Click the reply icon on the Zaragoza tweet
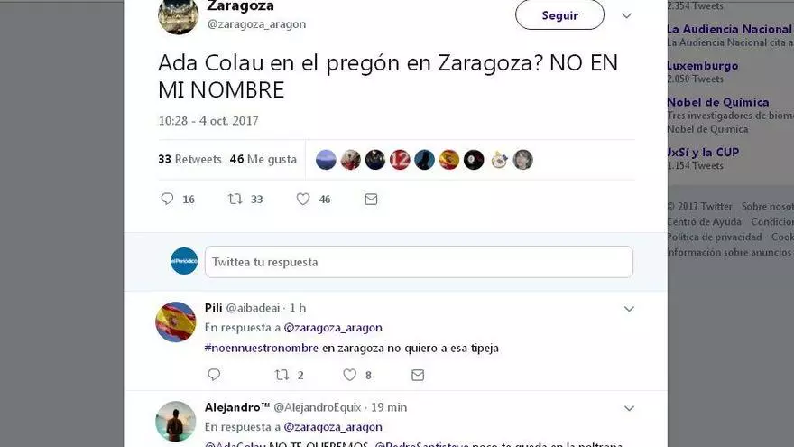Viewport: 794px width, 447px height. point(167,199)
